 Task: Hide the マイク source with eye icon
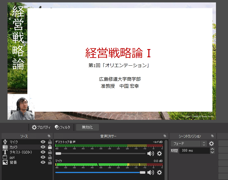tap(43, 142)
